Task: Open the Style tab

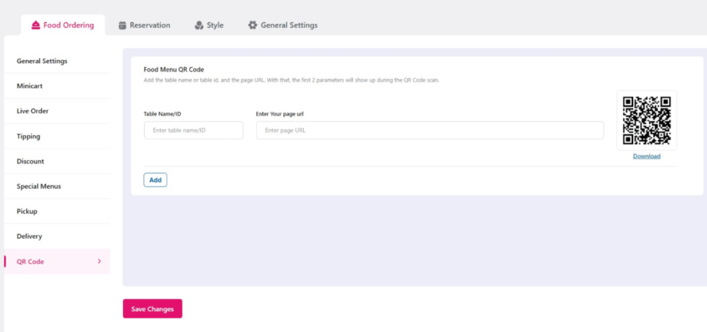Action: (x=209, y=26)
